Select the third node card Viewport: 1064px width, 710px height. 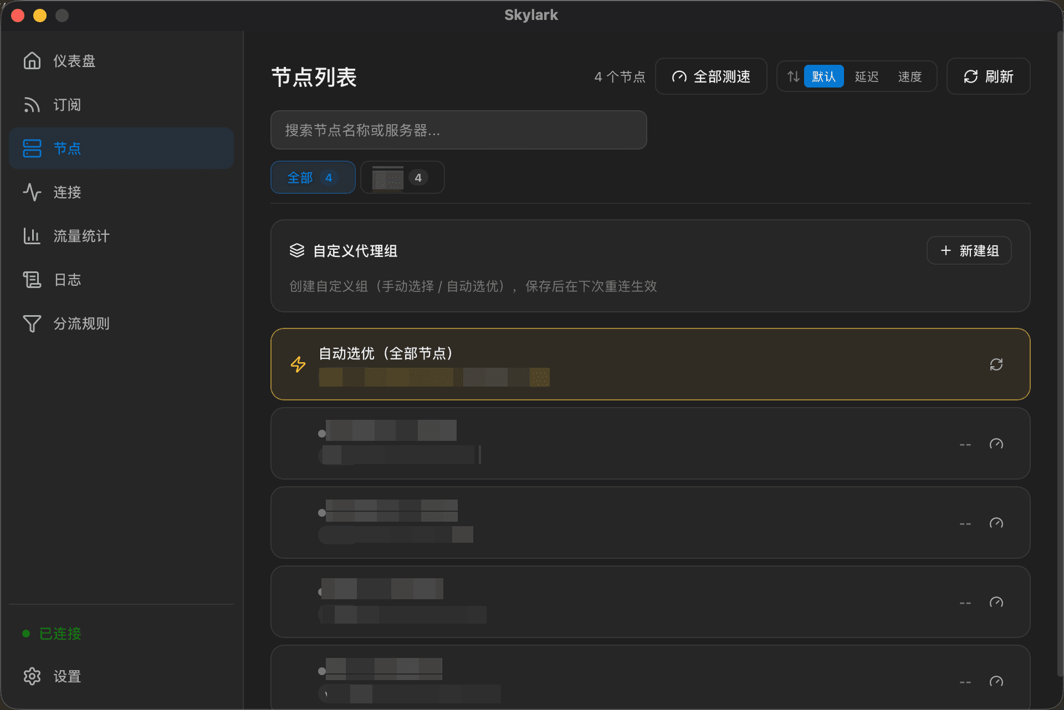(650, 602)
